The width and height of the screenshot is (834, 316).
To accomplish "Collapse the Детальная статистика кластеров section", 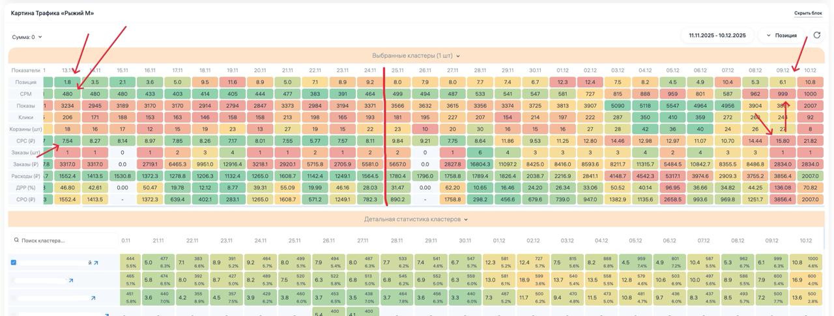I will point(416,219).
